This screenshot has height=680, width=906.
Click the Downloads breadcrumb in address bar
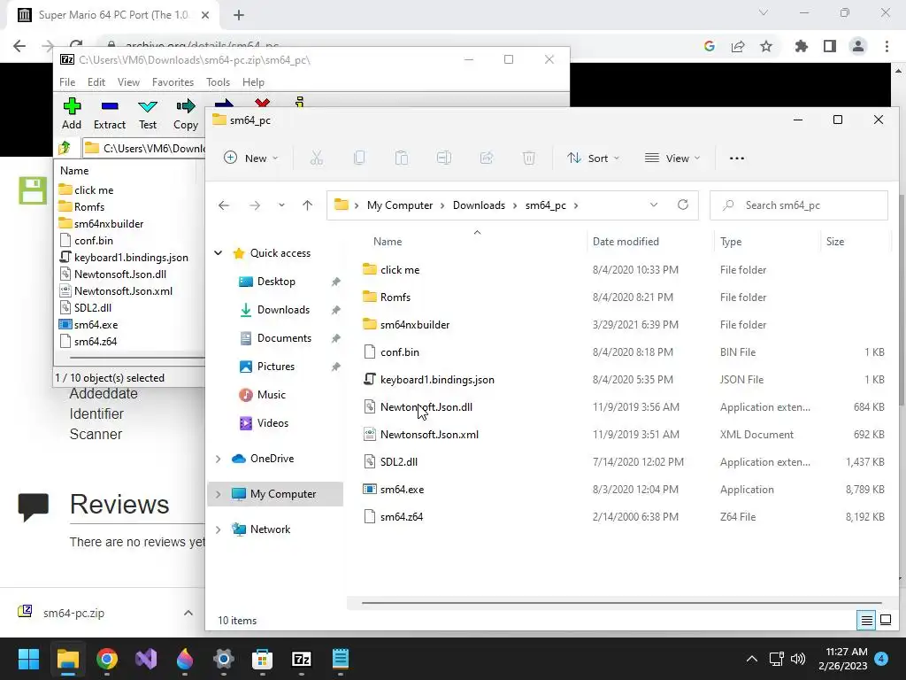coord(479,205)
